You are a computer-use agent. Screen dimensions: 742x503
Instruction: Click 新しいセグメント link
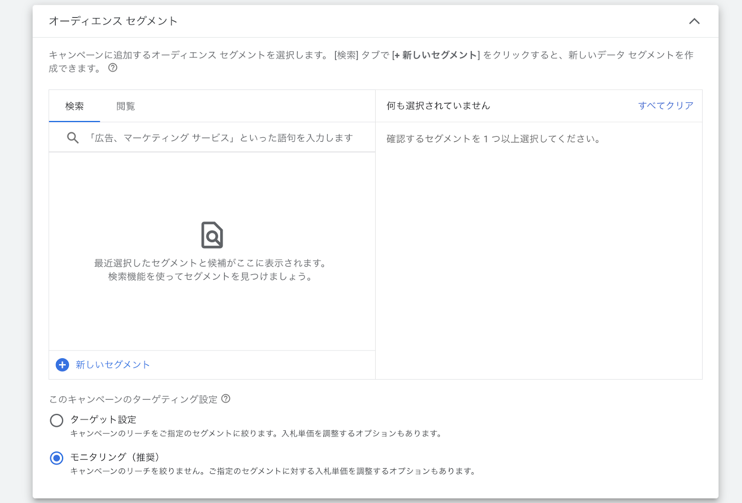[113, 365]
